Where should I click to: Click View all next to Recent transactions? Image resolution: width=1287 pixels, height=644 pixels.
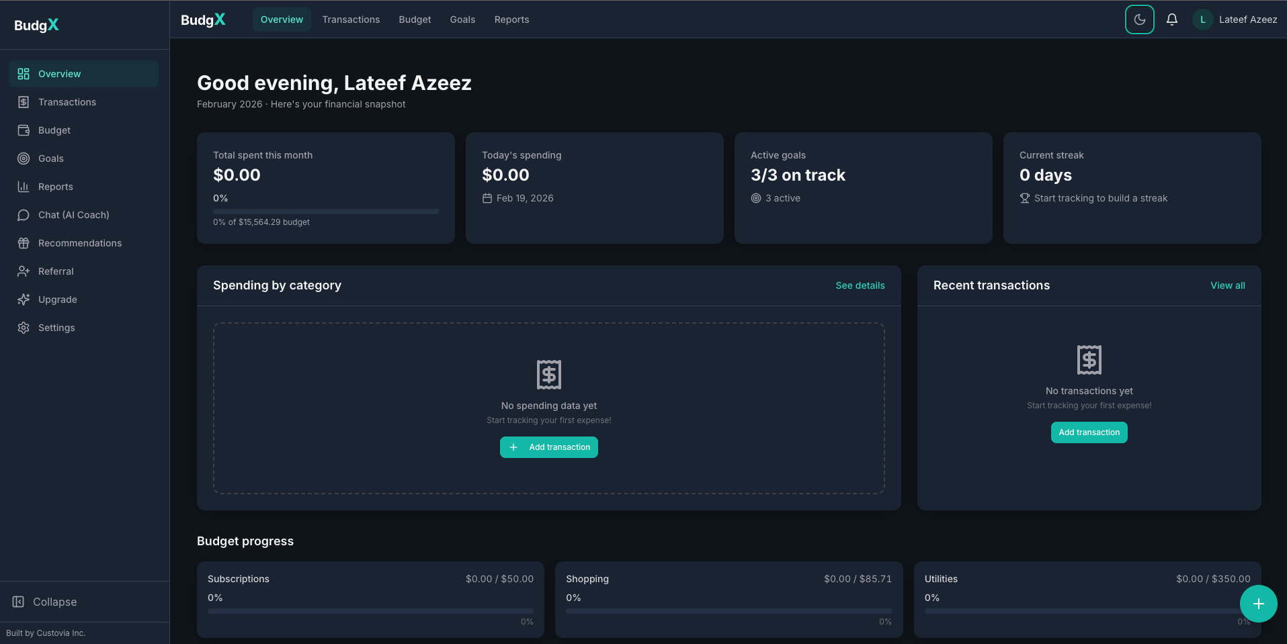pyautogui.click(x=1227, y=285)
